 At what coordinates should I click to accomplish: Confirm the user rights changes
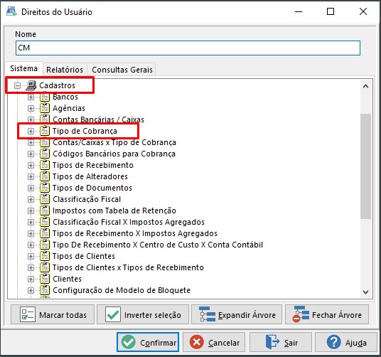point(148,342)
